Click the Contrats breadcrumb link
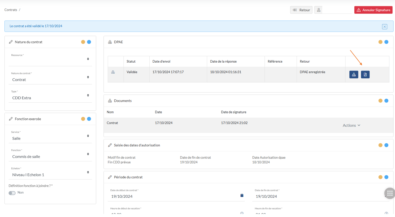Screen dimensions: 395x217 point(11,10)
